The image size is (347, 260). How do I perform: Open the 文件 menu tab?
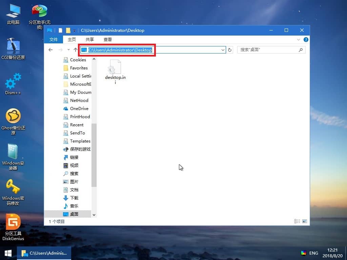click(54, 40)
